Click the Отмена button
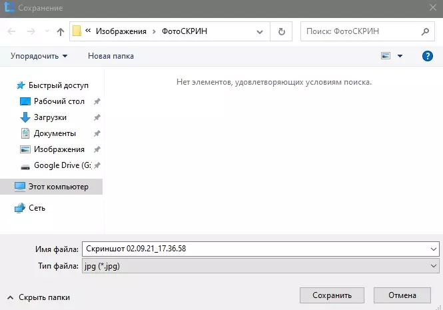The width and height of the screenshot is (443, 310). click(402, 295)
